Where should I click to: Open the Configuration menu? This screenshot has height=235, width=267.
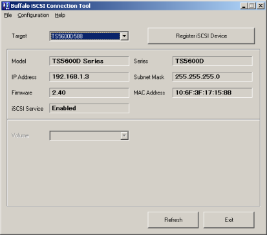pyautogui.click(x=34, y=16)
